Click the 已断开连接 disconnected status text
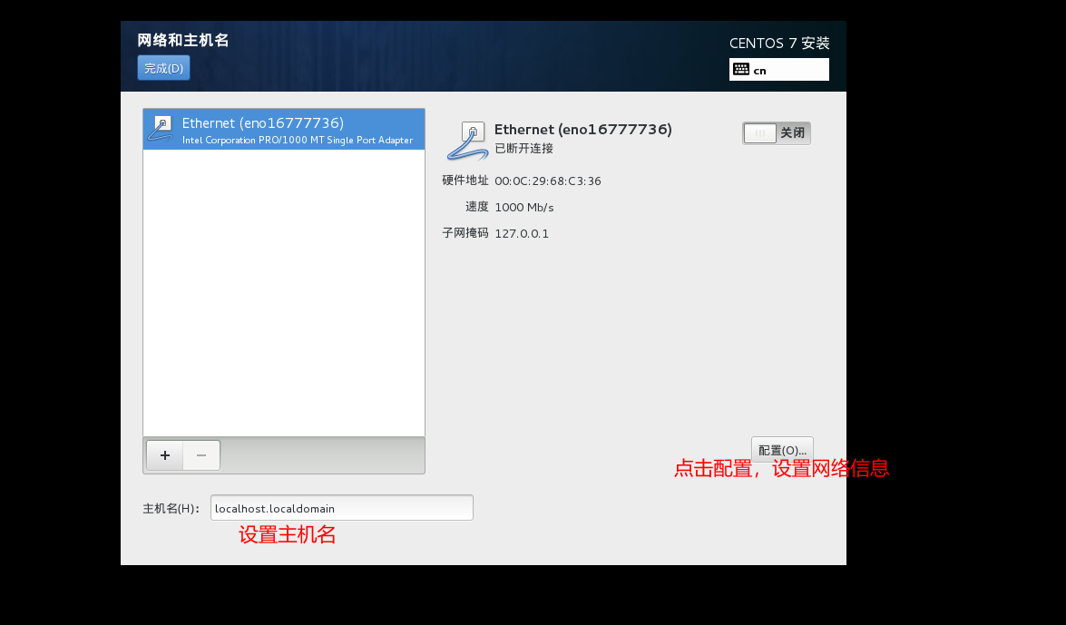Screen dimensions: 1066x625 pyautogui.click(x=523, y=148)
